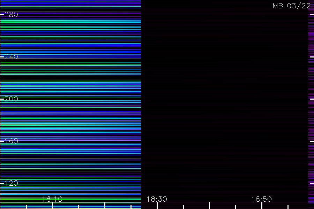314x209 pixels.
Task: Click the 280 frequency axis label
Action: tap(11, 15)
